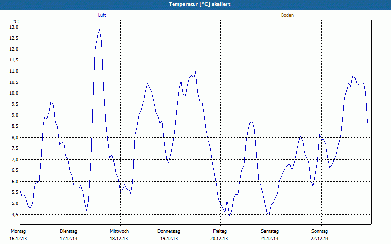Click the '5,0' y-axis value

(x=15, y=203)
